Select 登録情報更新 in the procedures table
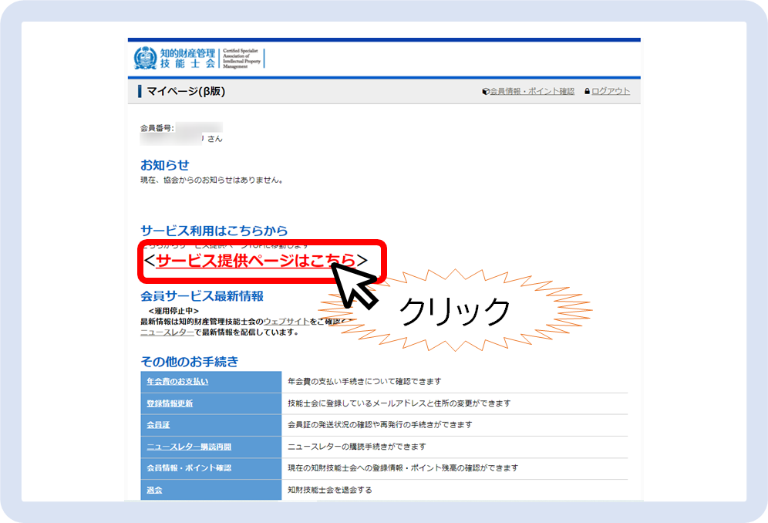Image resolution: width=768 pixels, height=523 pixels. click(x=170, y=403)
